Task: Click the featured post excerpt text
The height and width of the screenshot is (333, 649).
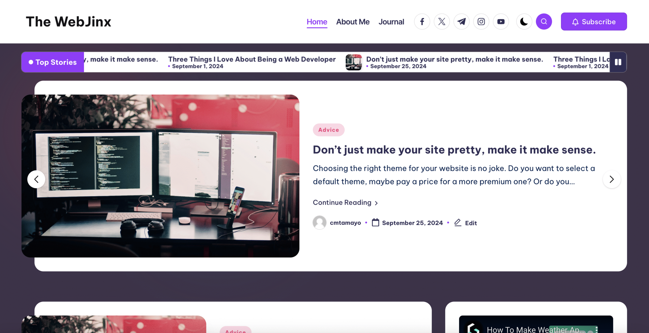Action: pyautogui.click(x=454, y=175)
